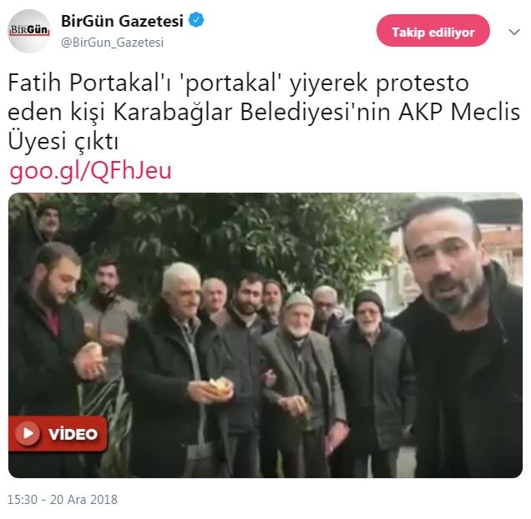
Task: Click the date 20 Ara 2018
Action: tap(83, 499)
